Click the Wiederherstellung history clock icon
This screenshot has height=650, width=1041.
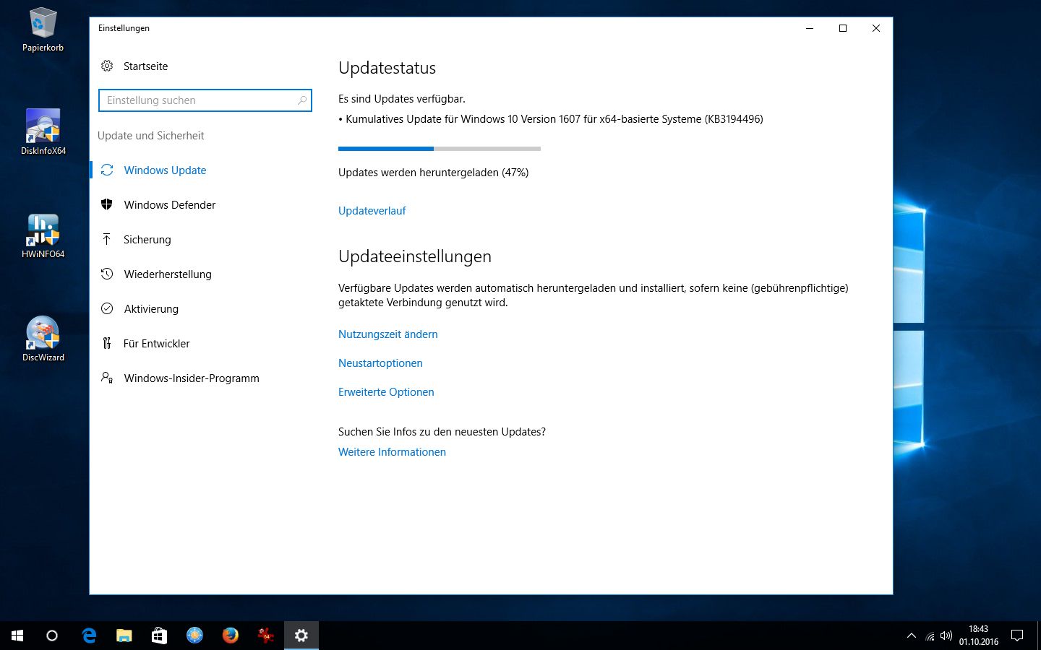click(x=107, y=274)
